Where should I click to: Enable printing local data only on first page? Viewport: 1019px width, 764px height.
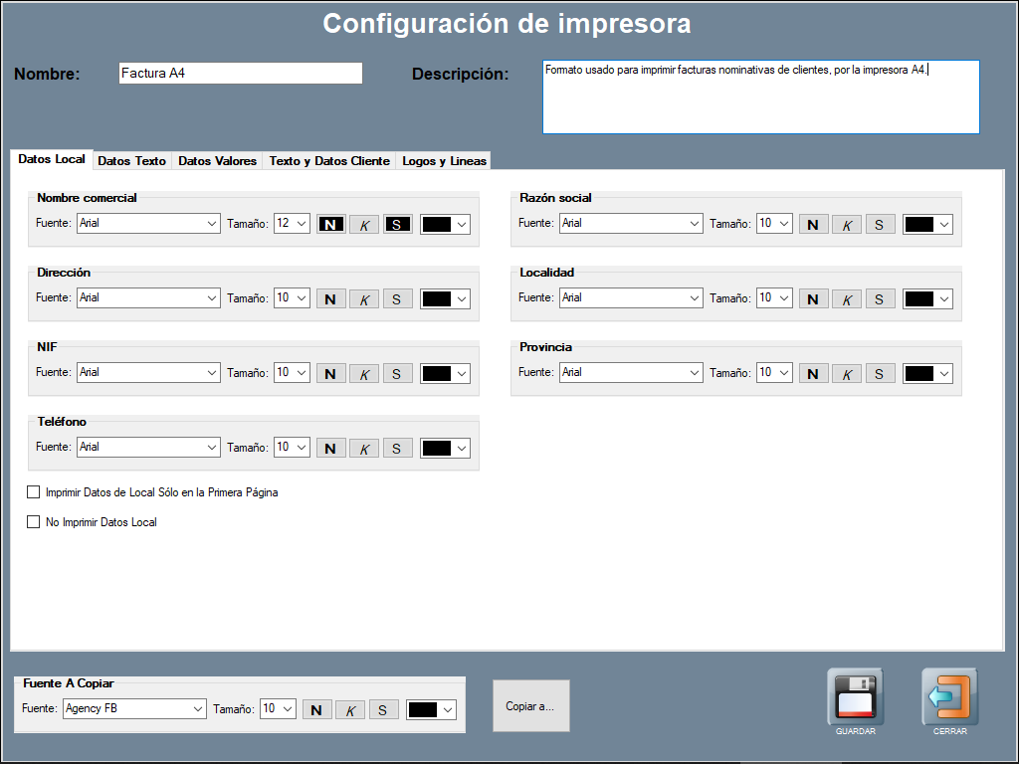point(34,492)
